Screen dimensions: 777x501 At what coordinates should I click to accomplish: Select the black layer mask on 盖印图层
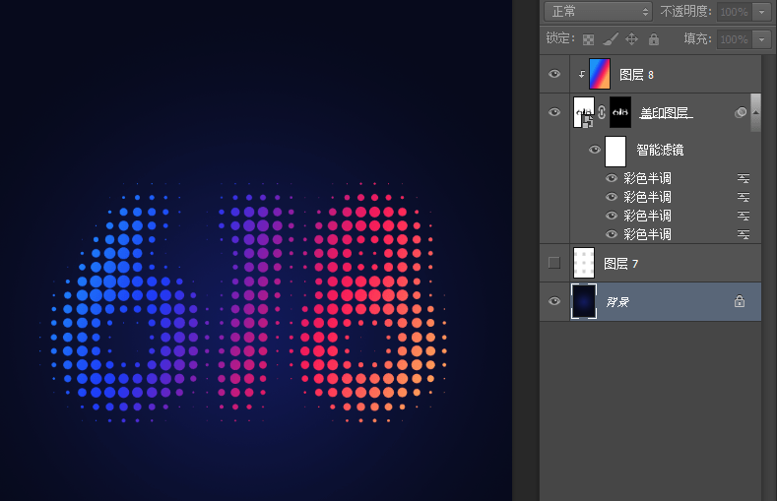click(x=620, y=112)
